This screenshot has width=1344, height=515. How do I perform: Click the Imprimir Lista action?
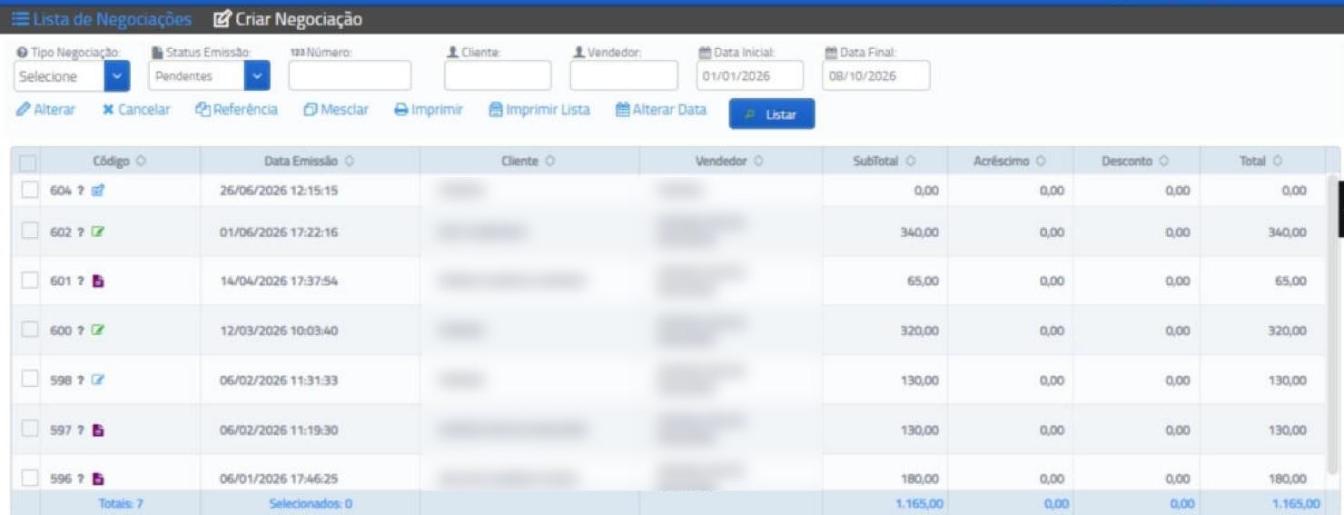pos(539,110)
